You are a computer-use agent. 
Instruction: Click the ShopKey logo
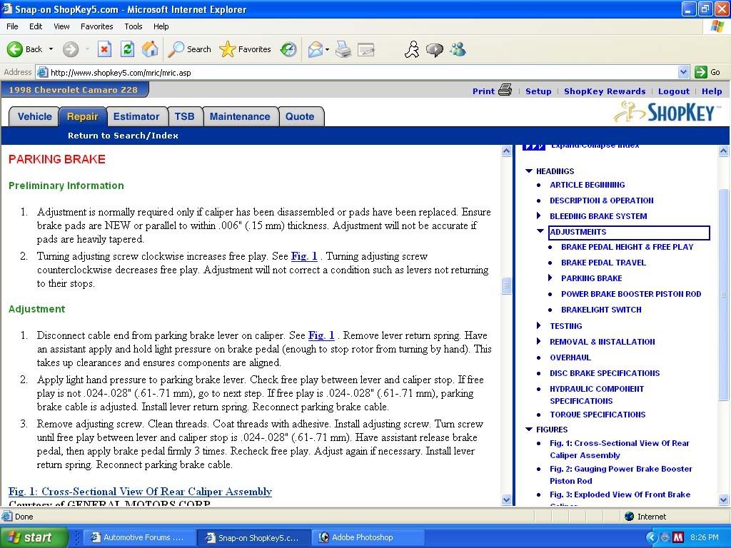(x=666, y=112)
